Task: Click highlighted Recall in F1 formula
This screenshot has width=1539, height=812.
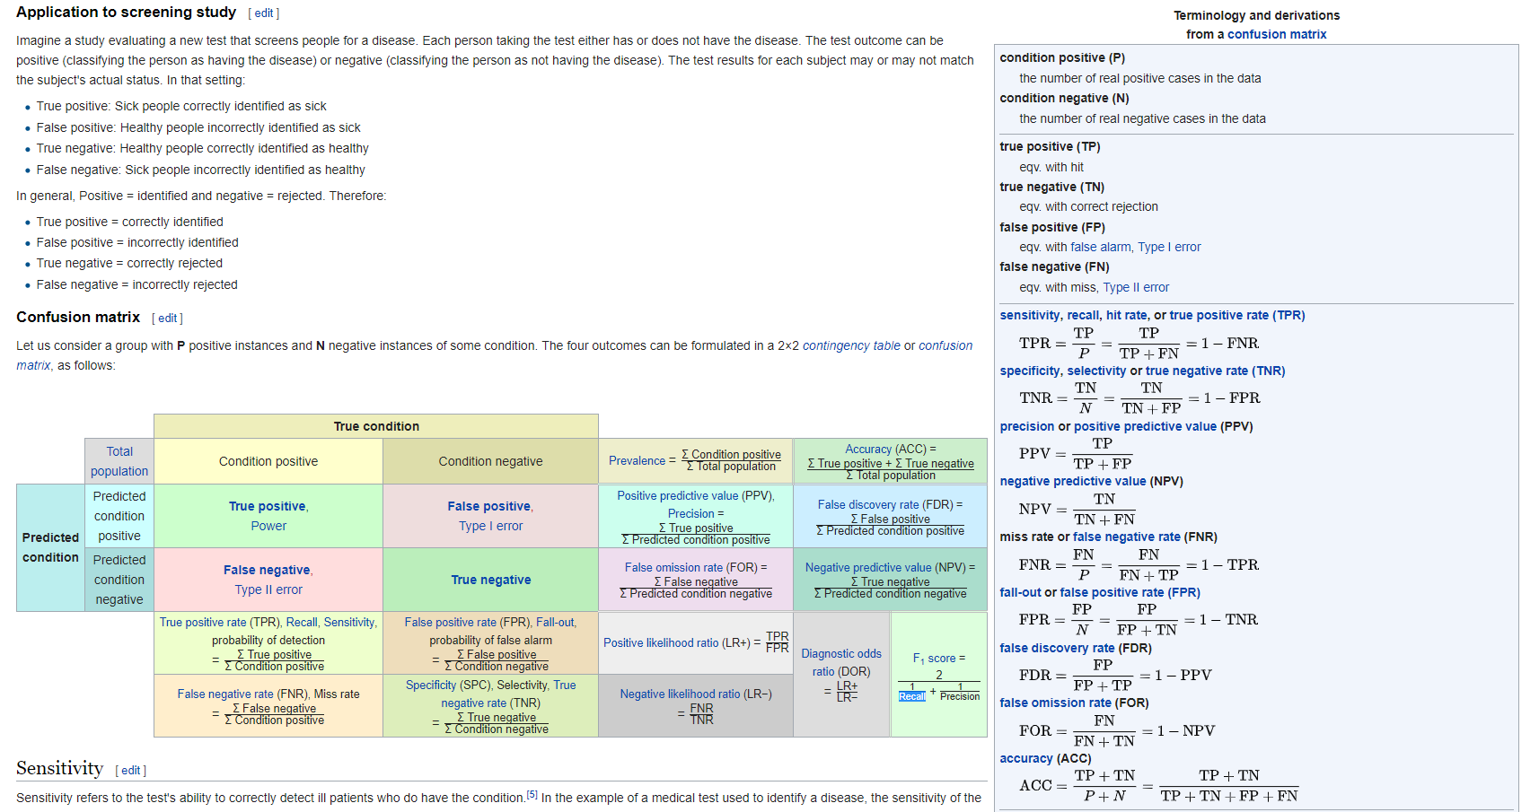Action: [x=912, y=696]
